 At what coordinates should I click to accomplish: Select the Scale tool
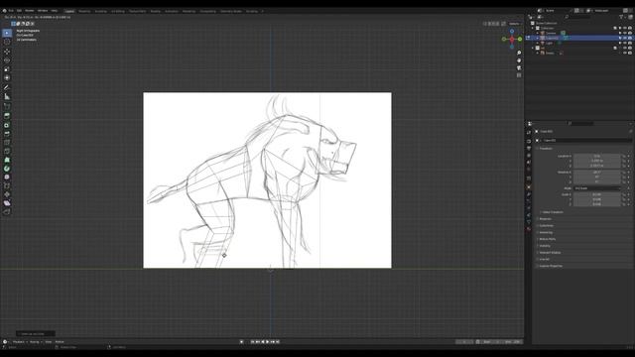[7, 69]
